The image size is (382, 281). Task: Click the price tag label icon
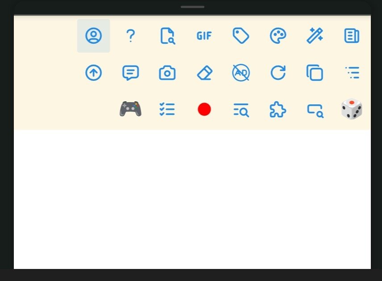click(x=241, y=36)
